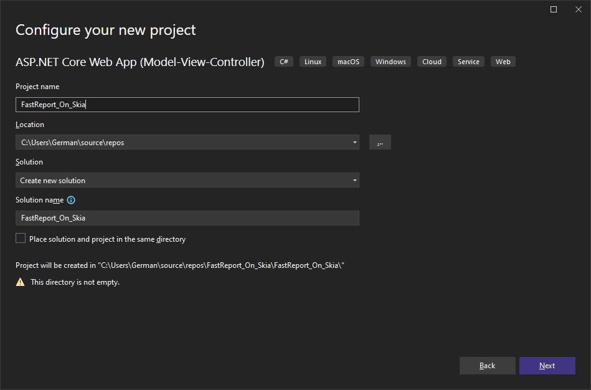Click the Cloud tag
The height and width of the screenshot is (390, 591).
click(x=432, y=62)
